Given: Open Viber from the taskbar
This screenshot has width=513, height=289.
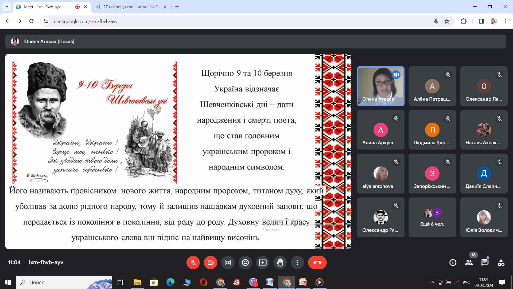Looking at the screenshot, I should pos(253,282).
